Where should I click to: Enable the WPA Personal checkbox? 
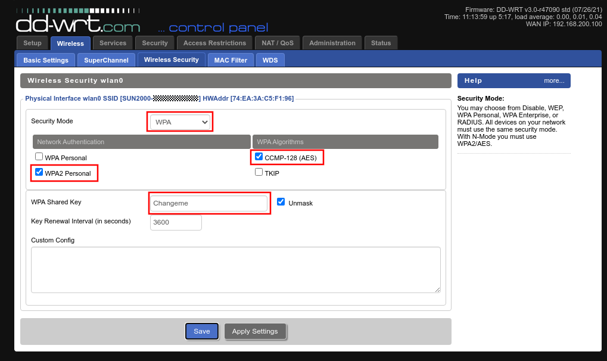pyautogui.click(x=39, y=157)
